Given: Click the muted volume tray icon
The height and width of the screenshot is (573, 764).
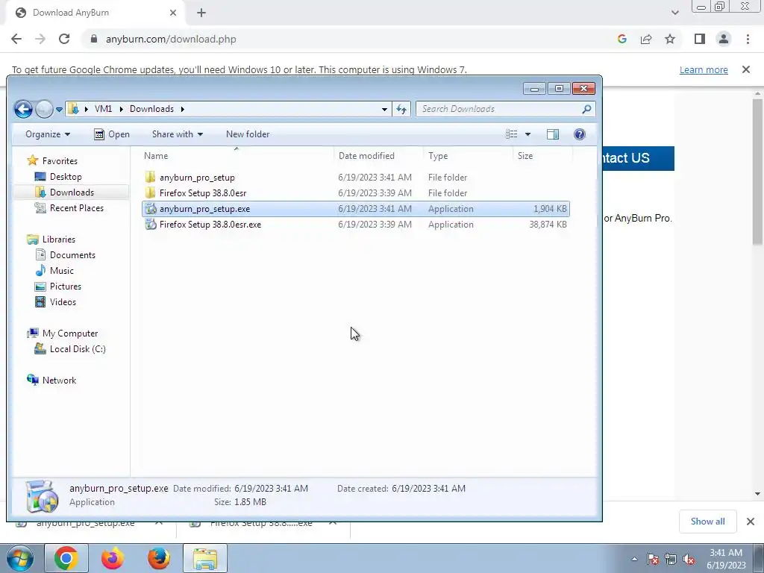Looking at the screenshot, I should pyautogui.click(x=689, y=560).
